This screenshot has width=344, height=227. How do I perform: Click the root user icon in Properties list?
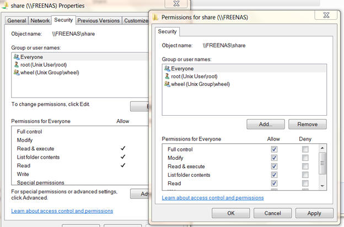point(15,64)
